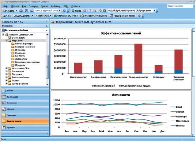Image resolution: width=196 pixels, height=142 pixels.
Task: Click the Календарь calendar icon
Action: point(4,97)
